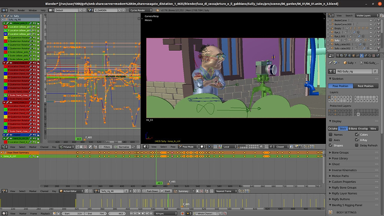Click add new screen layout plus icon

[x=80, y=10]
